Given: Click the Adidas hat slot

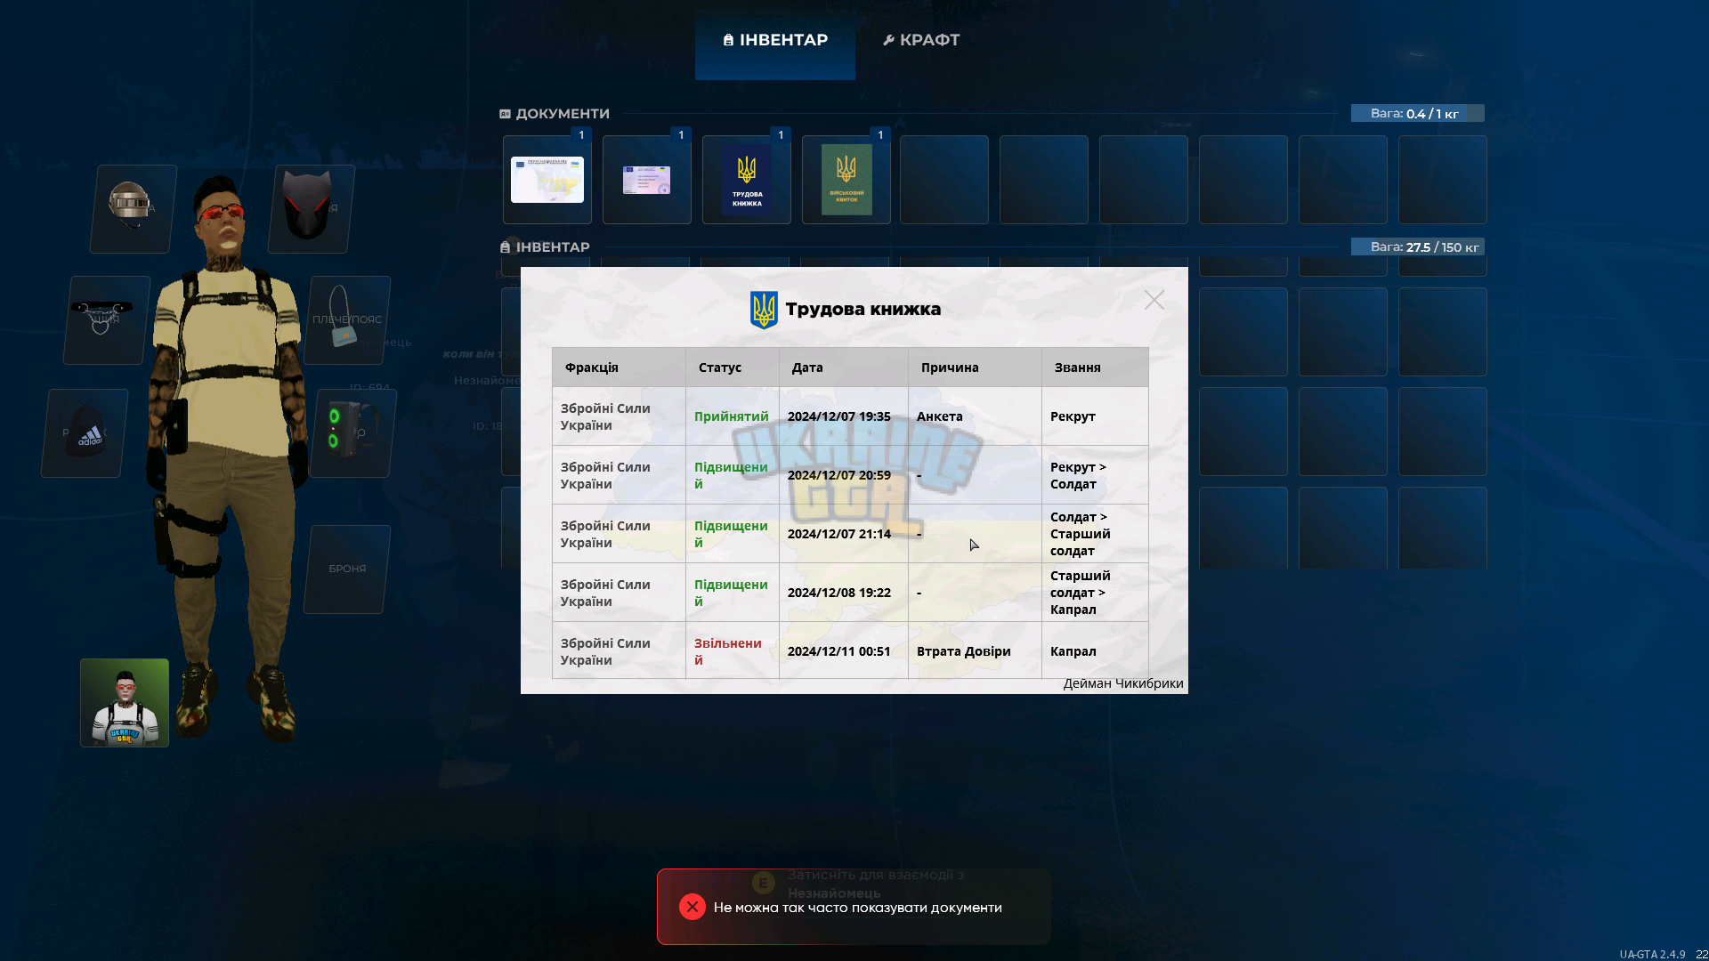Looking at the screenshot, I should click(85, 432).
